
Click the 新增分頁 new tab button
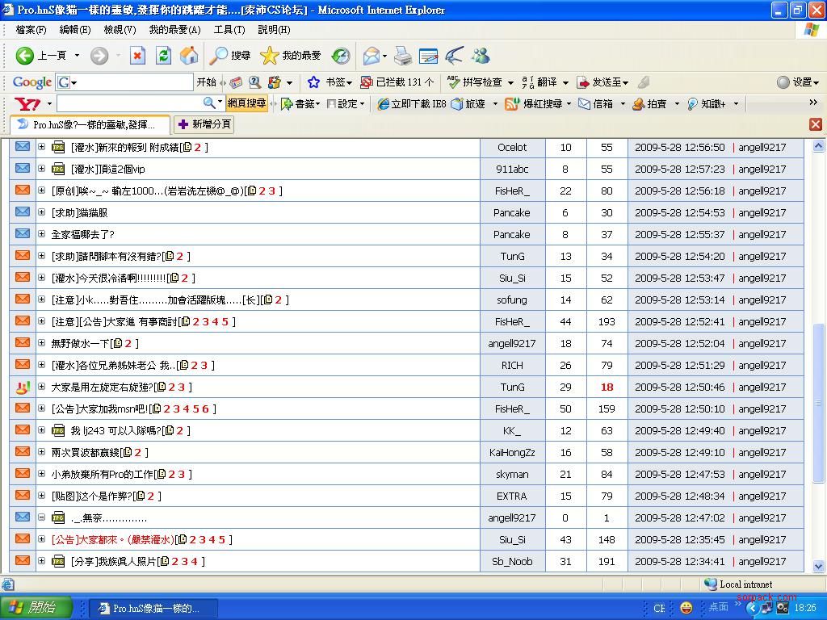coord(205,124)
